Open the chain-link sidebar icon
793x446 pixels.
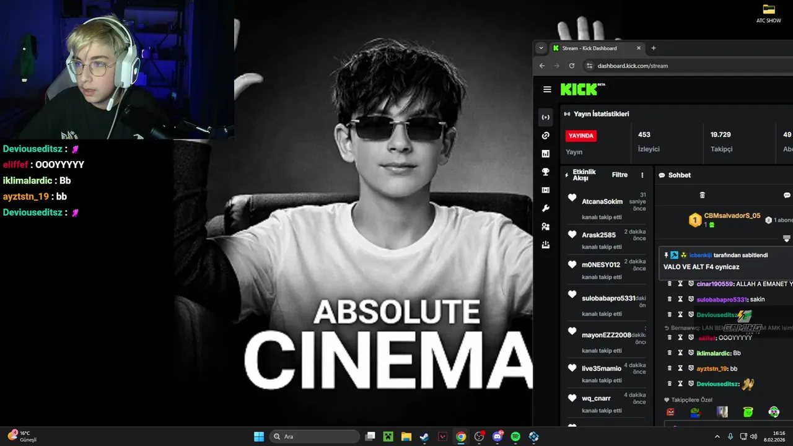pos(546,135)
